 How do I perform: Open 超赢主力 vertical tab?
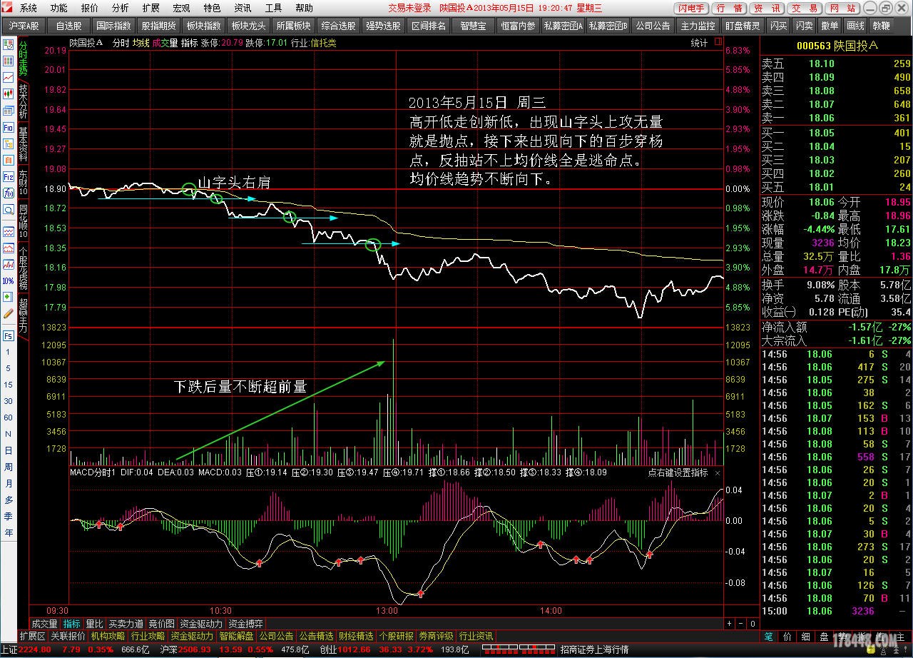point(24,315)
